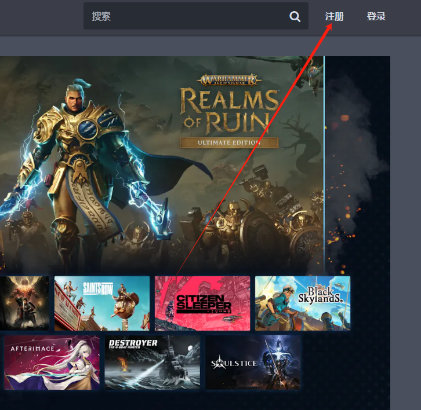421x410 pixels.
Task: Open the Realms of Ruin featured banner
Action: 162,166
